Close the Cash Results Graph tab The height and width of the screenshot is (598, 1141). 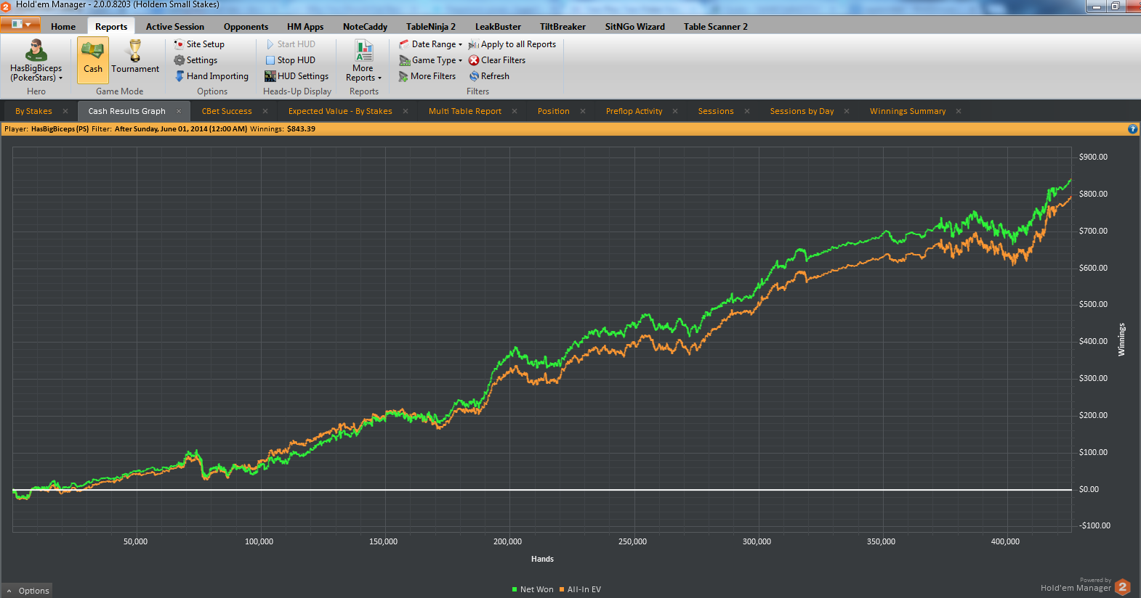point(179,111)
